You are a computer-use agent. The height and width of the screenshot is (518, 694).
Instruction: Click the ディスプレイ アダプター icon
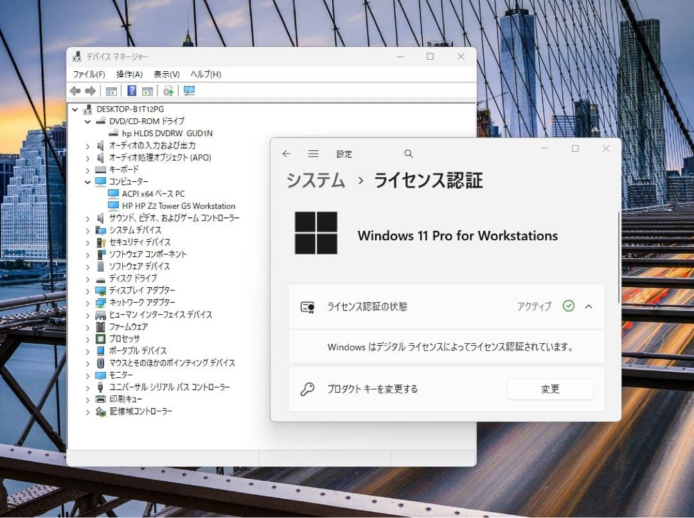101,290
